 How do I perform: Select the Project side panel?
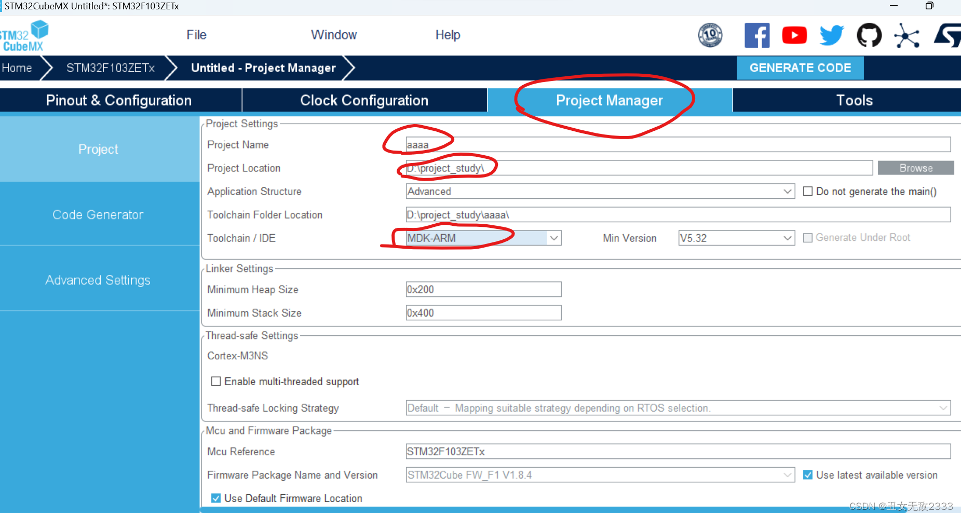pos(99,149)
